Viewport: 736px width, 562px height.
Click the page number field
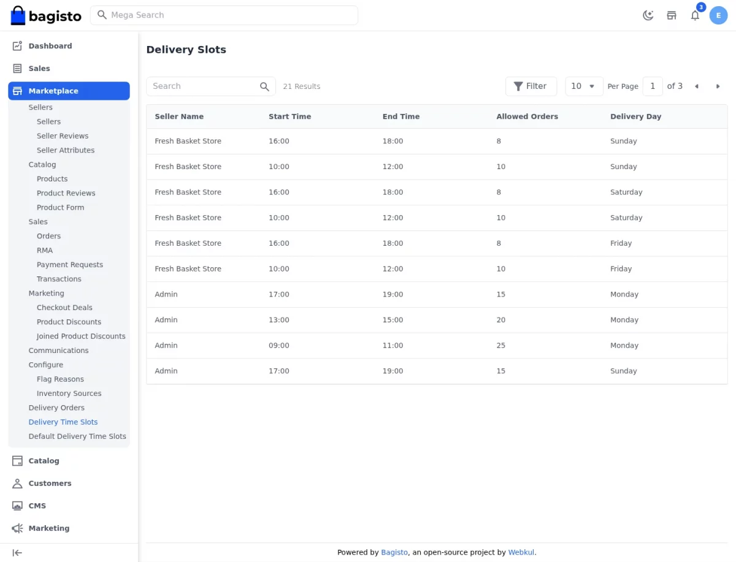653,86
